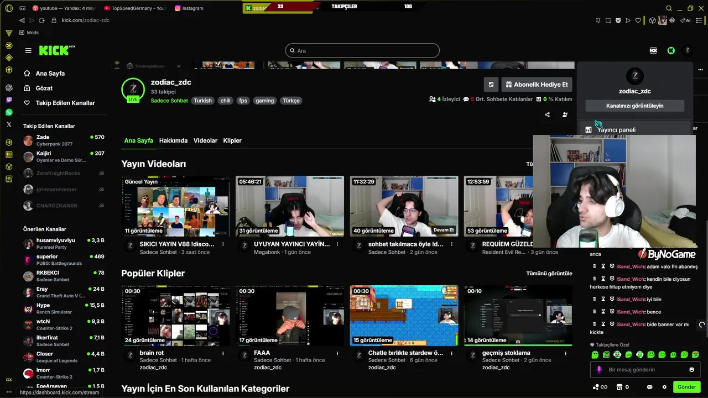The height and width of the screenshot is (398, 708).
Task: Open options menu for geçmiş stoklama clip
Action: 565,353
